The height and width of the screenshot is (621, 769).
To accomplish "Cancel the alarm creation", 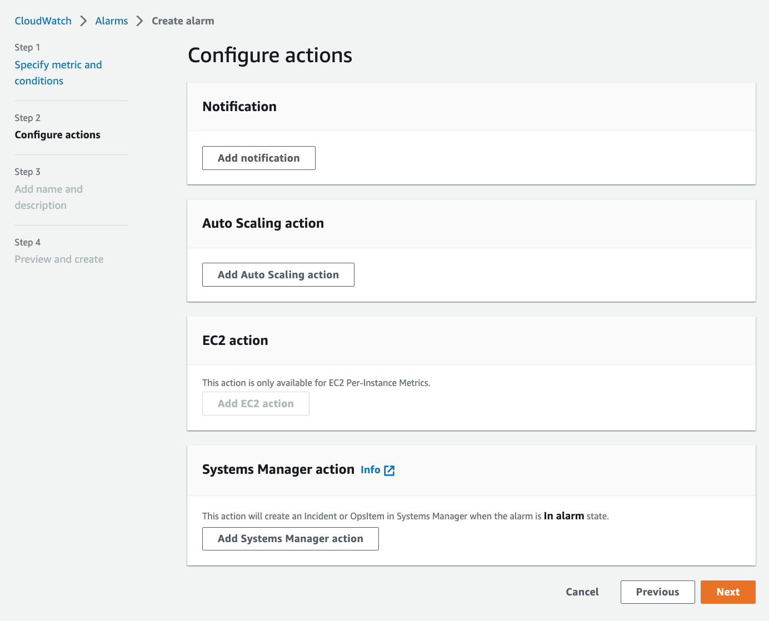I will click(x=582, y=592).
